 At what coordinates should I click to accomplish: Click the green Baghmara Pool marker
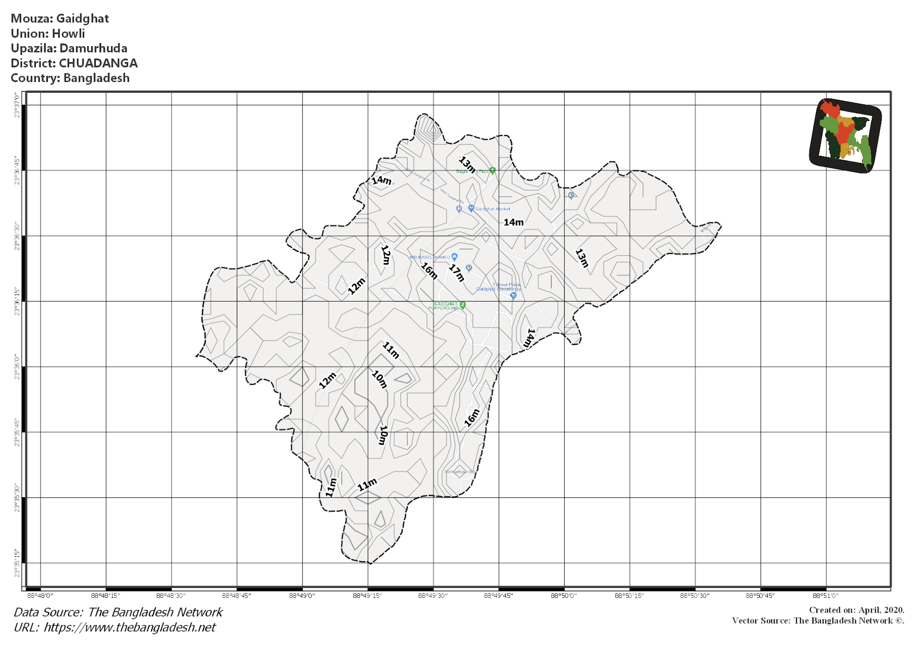pos(493,171)
